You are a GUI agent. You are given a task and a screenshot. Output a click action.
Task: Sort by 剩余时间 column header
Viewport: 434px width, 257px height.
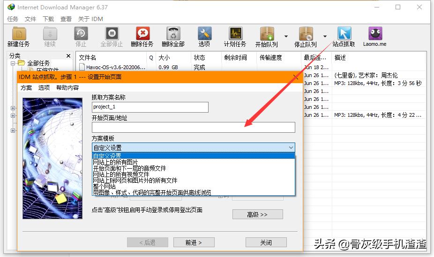click(239, 57)
